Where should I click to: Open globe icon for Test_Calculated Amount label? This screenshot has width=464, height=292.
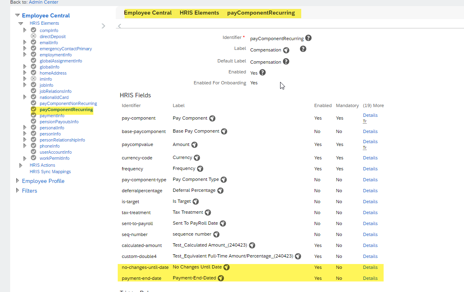pyautogui.click(x=252, y=245)
